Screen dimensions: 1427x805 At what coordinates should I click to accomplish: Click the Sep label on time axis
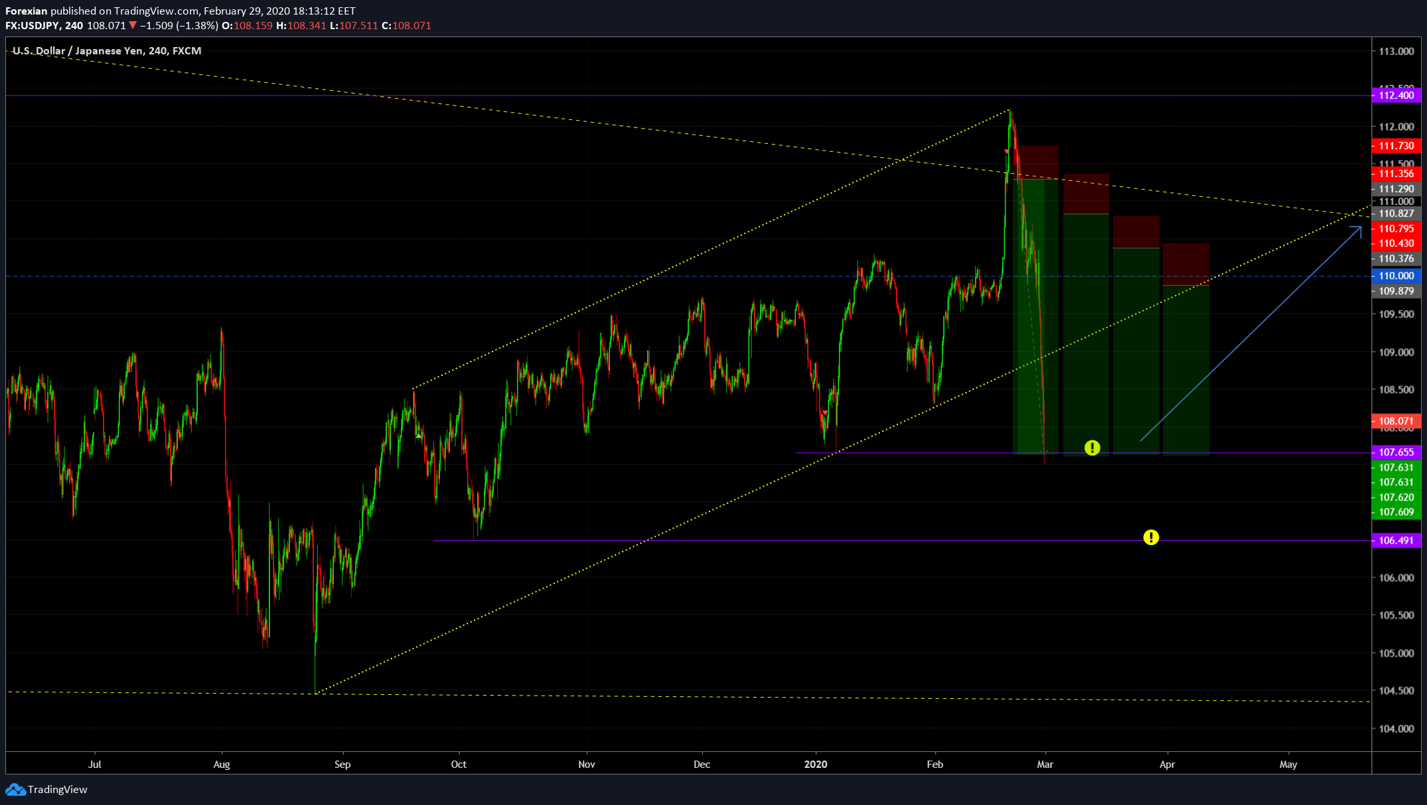(342, 765)
